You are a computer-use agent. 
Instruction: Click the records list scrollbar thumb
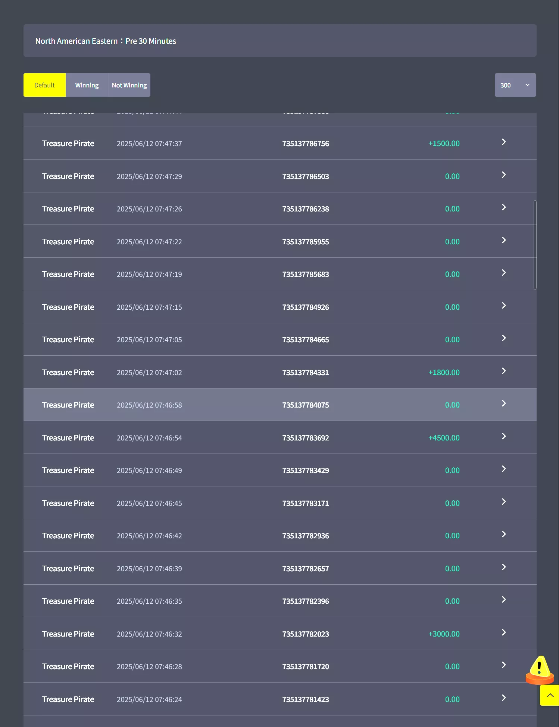[535, 245]
